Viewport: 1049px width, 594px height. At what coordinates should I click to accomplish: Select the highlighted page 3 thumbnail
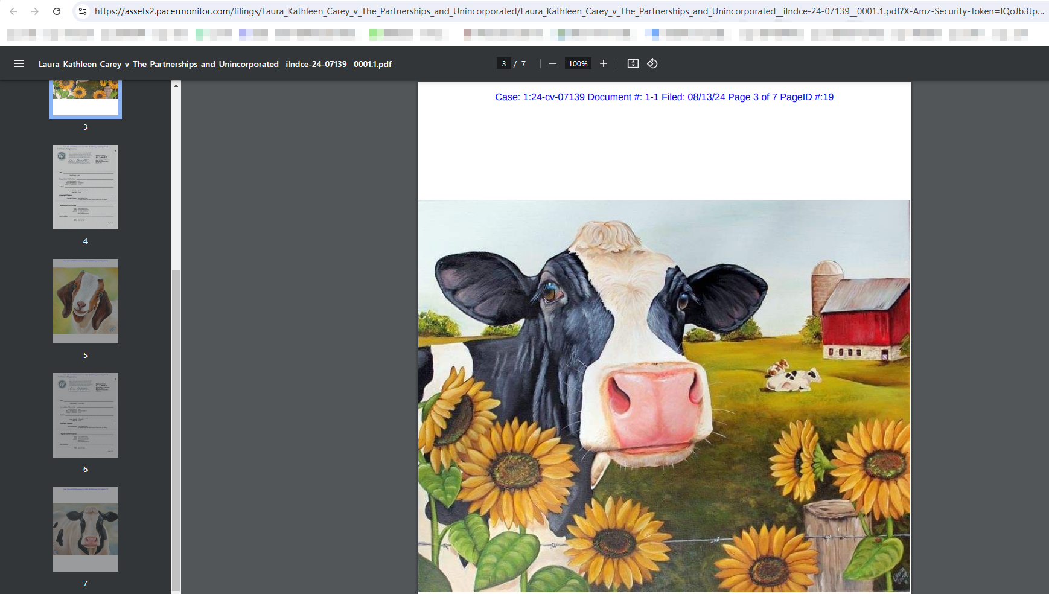[x=86, y=99]
